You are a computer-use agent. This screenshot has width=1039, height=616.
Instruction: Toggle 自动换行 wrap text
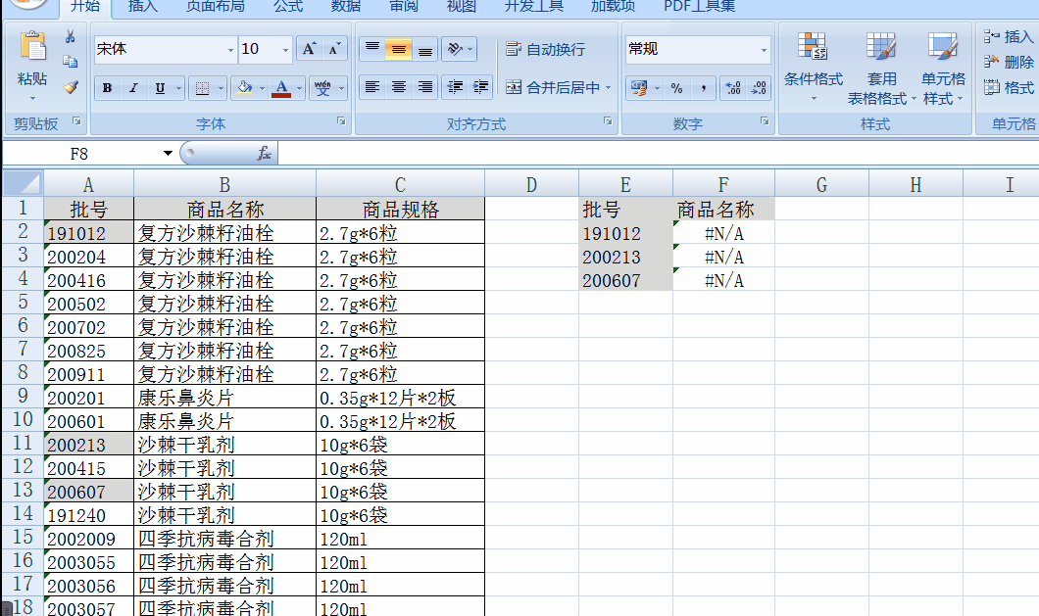(x=545, y=50)
